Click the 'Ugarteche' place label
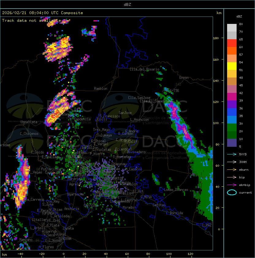This screenshot has width=255, height=258. coord(75,194)
